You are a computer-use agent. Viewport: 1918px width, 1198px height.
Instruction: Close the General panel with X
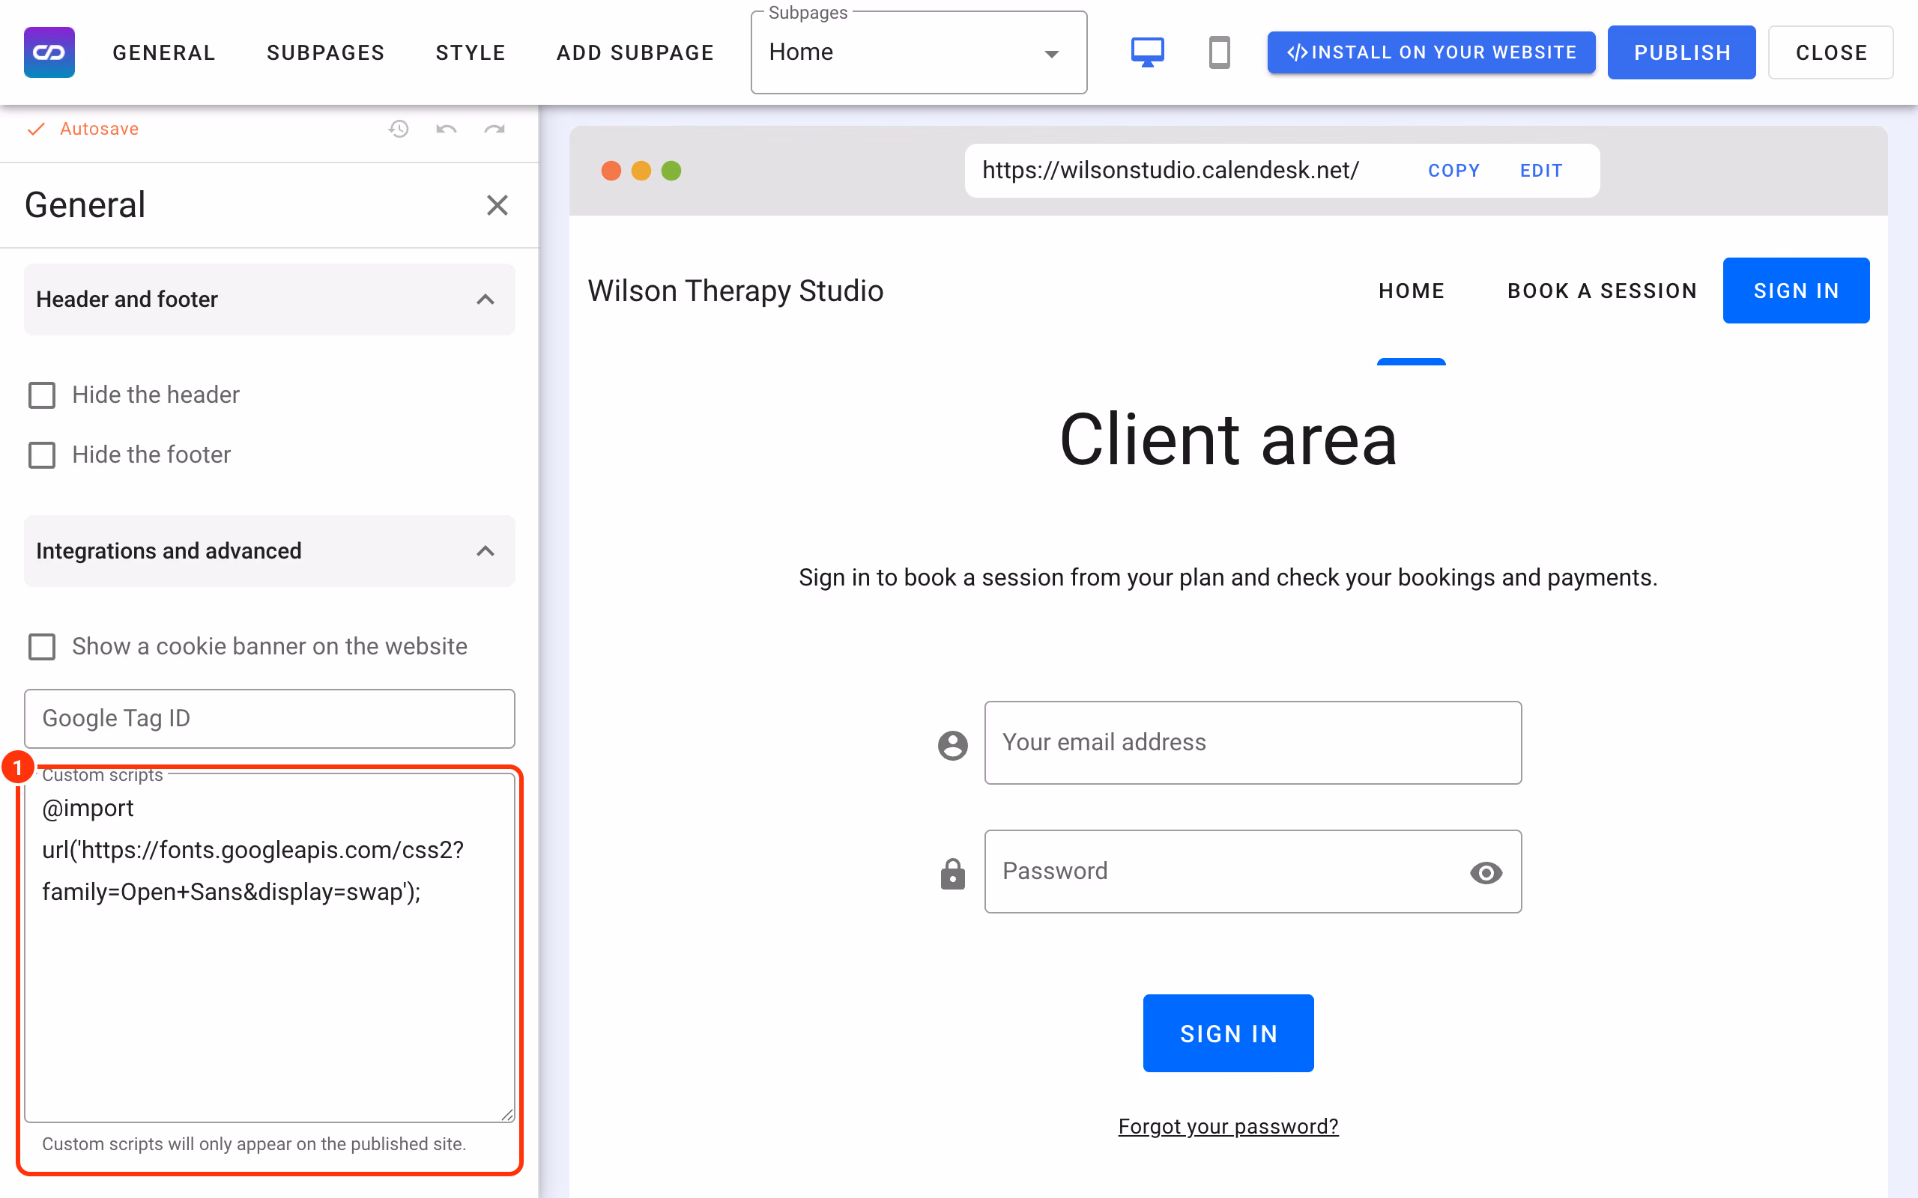pos(497,205)
